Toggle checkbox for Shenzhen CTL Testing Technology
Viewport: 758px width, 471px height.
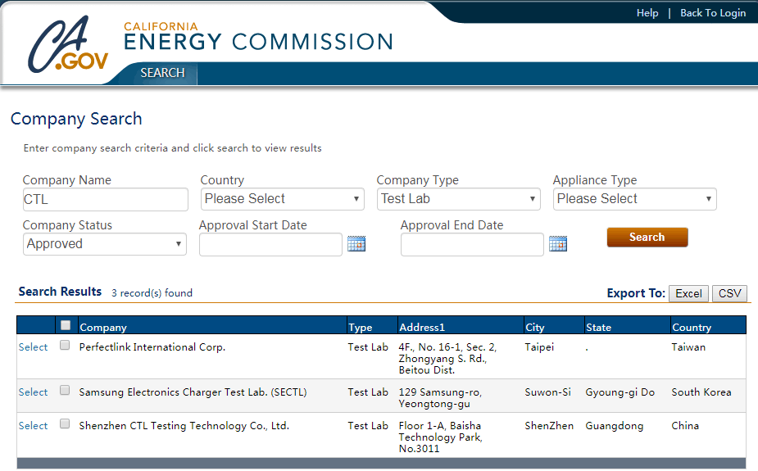65,423
